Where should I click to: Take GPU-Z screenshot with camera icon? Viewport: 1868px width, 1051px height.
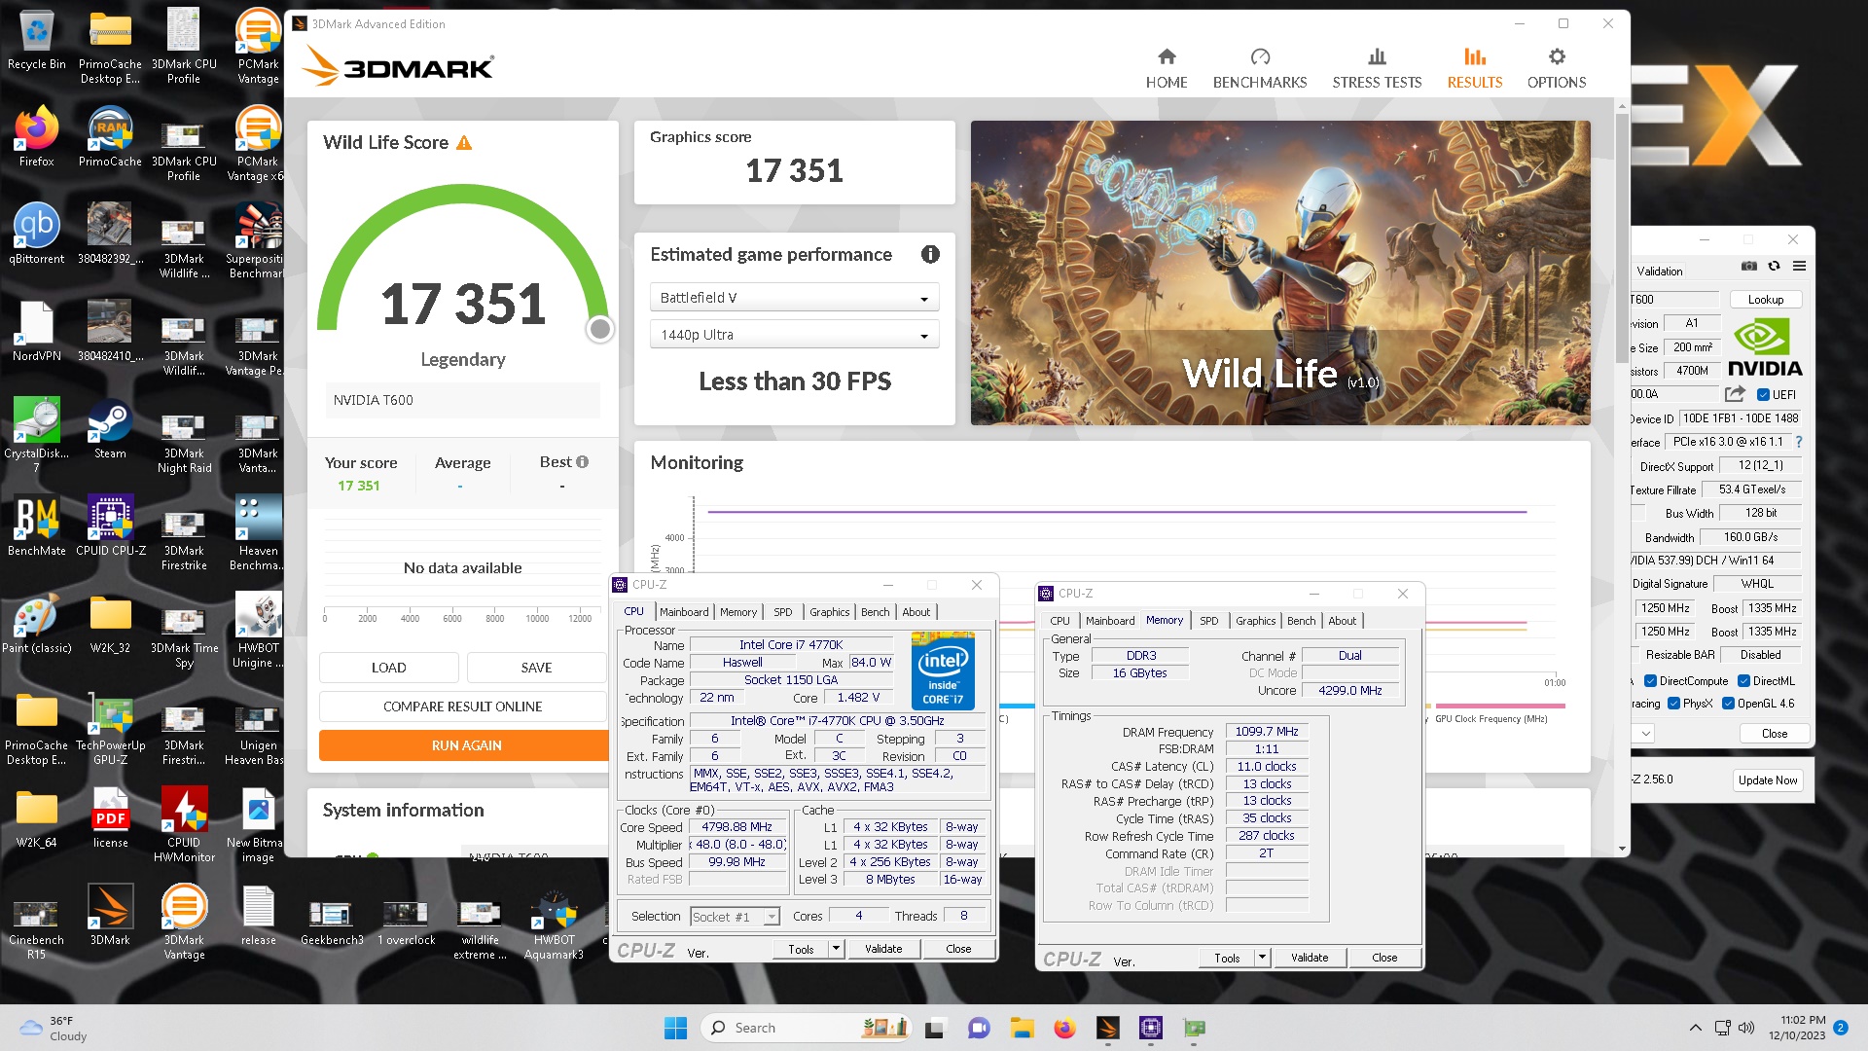pos(1749,266)
